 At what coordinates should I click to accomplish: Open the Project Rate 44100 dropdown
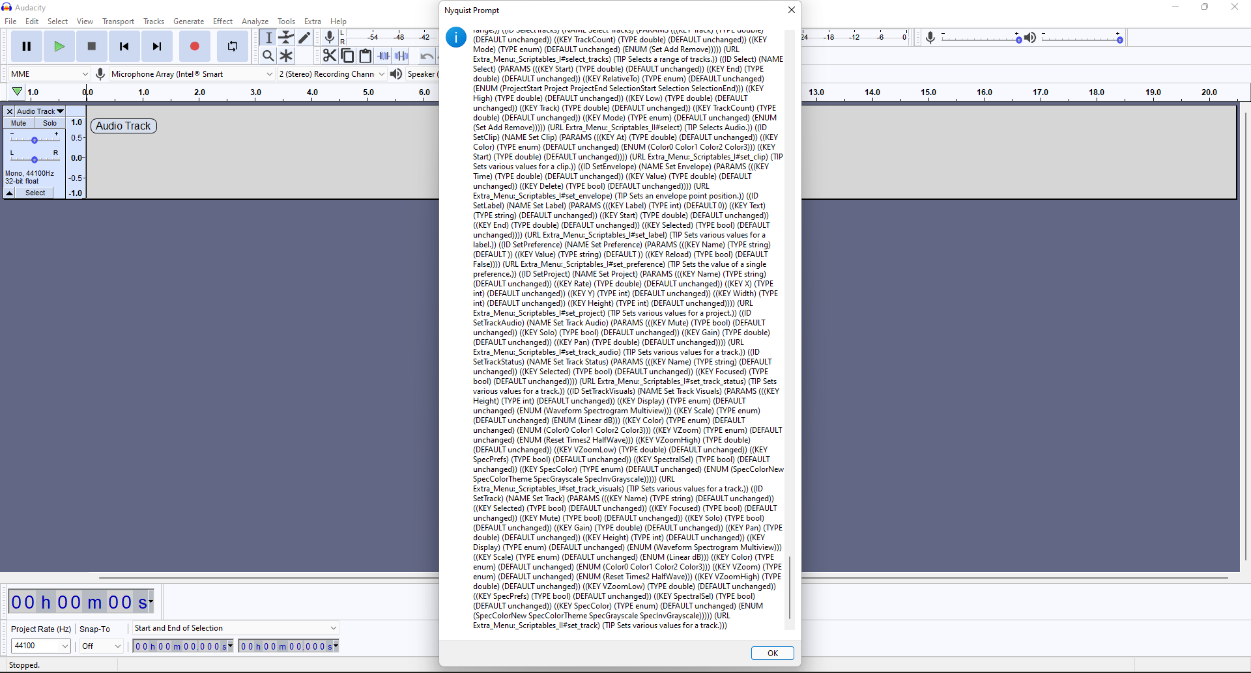40,646
